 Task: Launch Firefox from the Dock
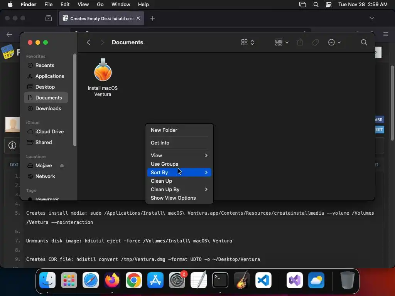click(112, 280)
